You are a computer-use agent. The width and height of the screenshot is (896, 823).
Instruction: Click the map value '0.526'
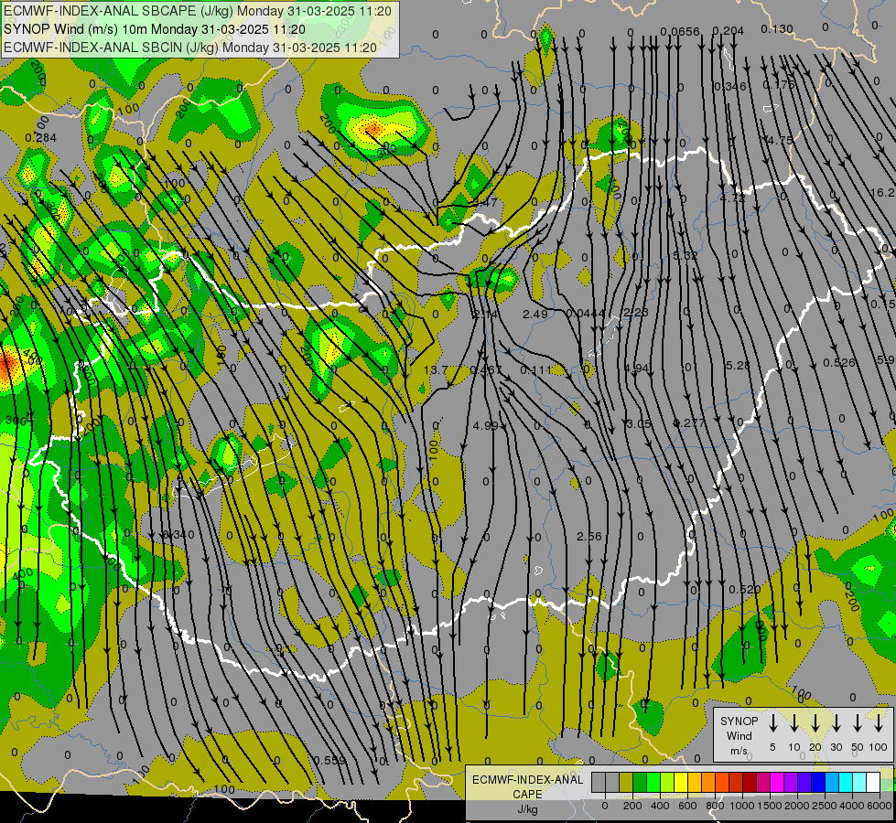point(839,363)
